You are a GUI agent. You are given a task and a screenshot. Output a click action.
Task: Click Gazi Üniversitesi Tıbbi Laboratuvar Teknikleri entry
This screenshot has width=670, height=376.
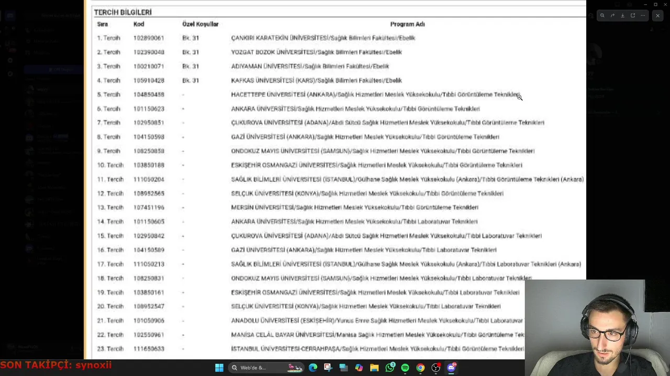[364, 250]
